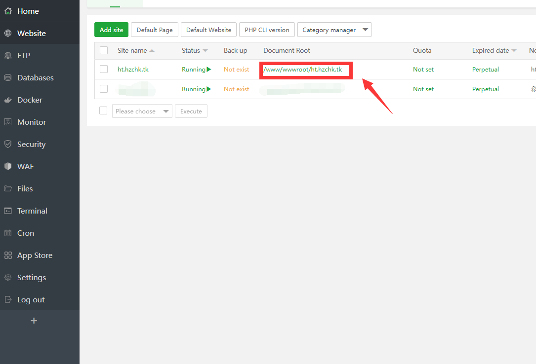Click the Terminal console icon
Screen dimensions: 536x364
tap(8, 211)
